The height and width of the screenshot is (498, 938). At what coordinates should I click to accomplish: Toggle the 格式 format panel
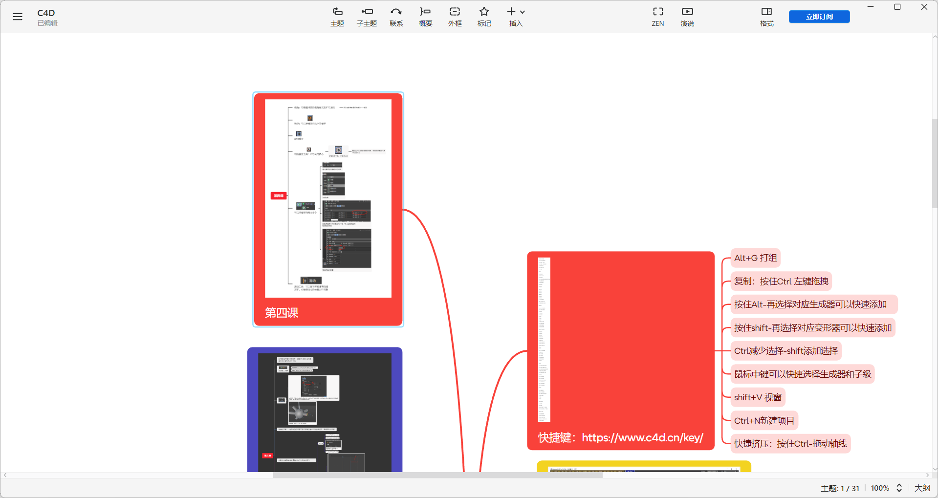tap(766, 17)
